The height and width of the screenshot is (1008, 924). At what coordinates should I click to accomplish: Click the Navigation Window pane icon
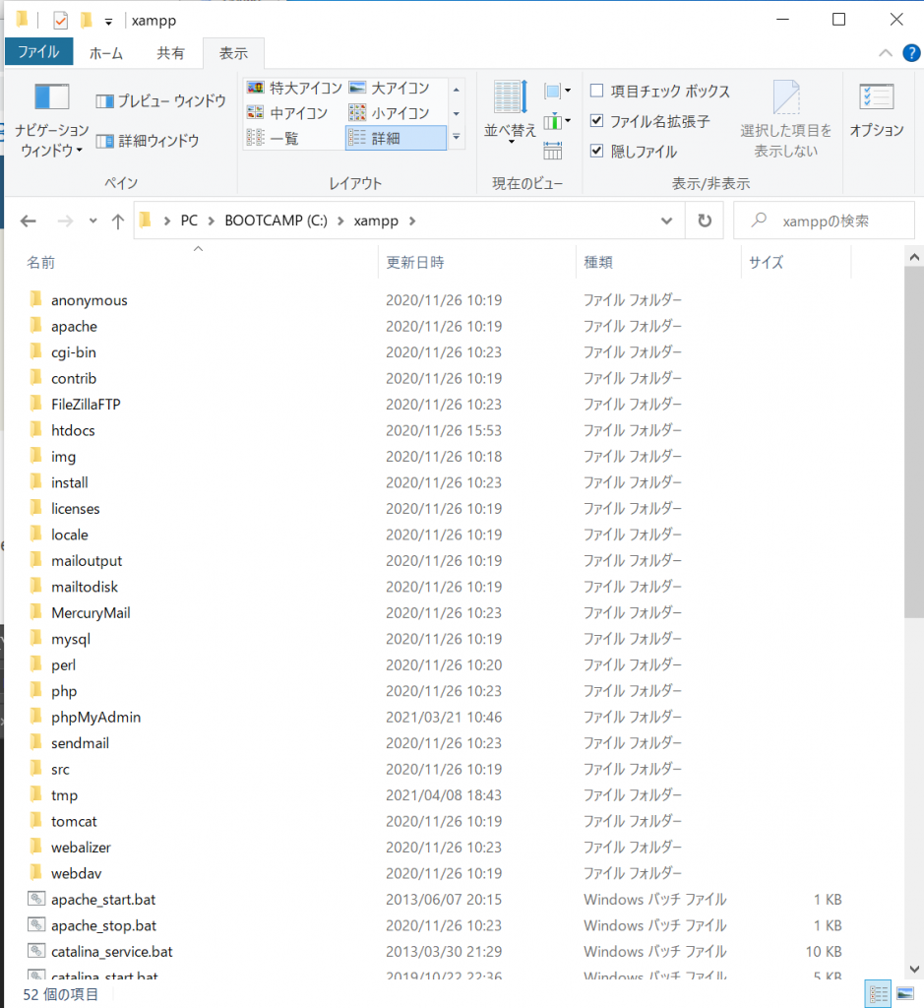coord(51,98)
